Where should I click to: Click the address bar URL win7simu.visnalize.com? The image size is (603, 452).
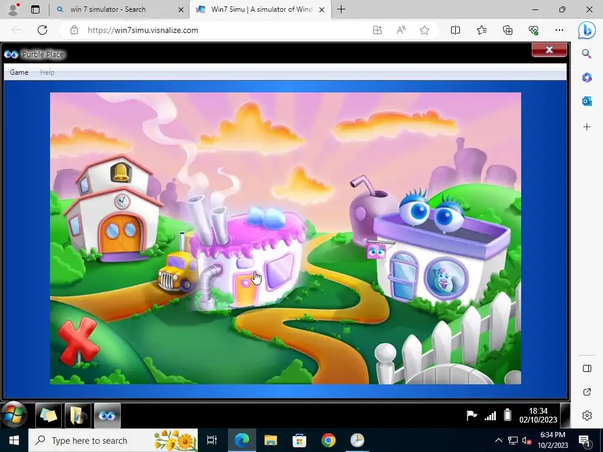[143, 30]
